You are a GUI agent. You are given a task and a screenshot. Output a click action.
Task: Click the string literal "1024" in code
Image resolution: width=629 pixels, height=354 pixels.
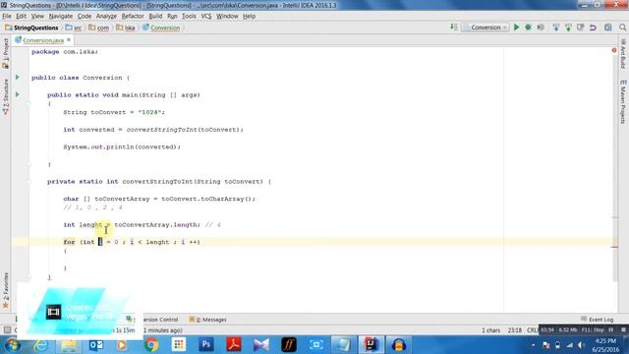coord(149,112)
